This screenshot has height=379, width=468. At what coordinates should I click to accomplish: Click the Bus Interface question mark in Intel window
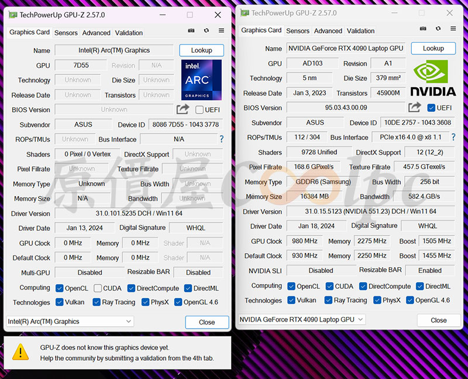tap(222, 139)
